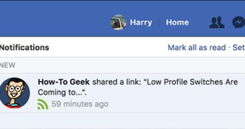Image resolution: width=245 pixels, height=129 pixels.
Task: Click Harry's round profile picture
Action: [x=118, y=22]
